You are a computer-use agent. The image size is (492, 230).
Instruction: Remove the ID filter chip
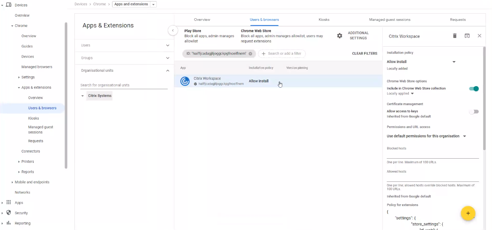click(x=250, y=54)
